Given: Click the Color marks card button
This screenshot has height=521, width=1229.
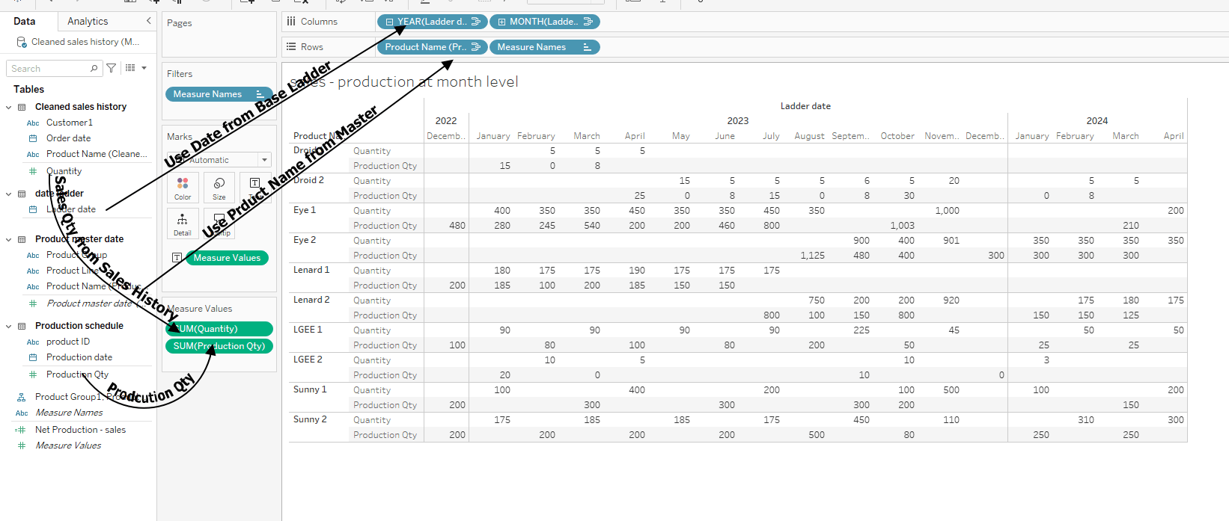Looking at the screenshot, I should (183, 188).
